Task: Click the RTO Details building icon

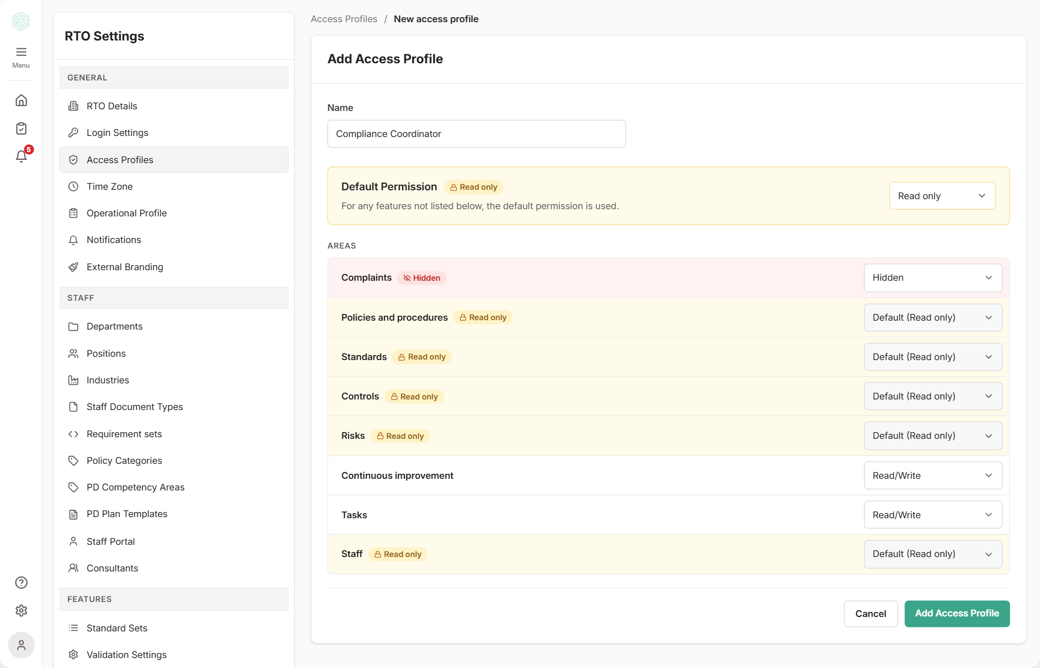Action: 73,106
